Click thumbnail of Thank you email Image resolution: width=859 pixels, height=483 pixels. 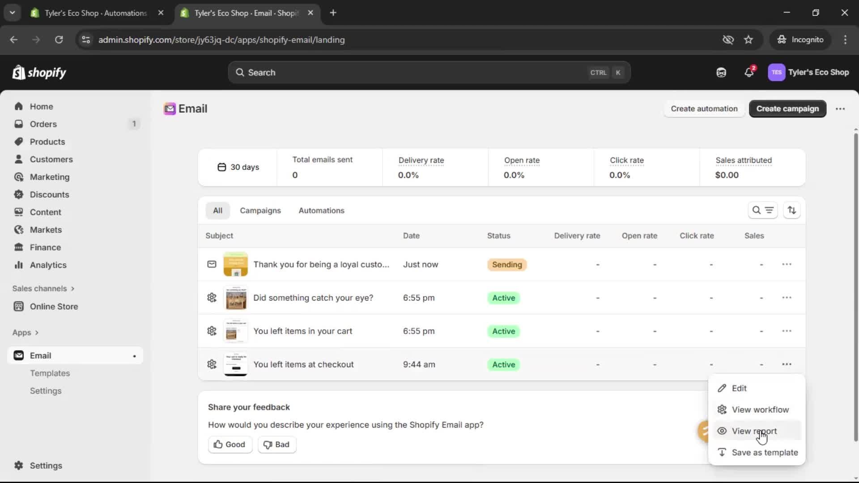[235, 264]
